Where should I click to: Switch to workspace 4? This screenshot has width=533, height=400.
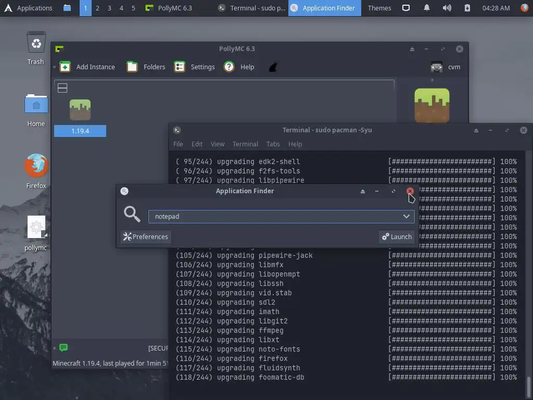pos(121,8)
